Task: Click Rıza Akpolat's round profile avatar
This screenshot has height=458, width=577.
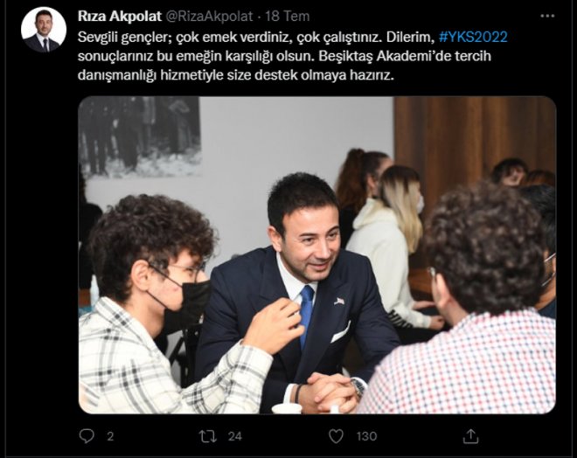Action: tap(44, 30)
